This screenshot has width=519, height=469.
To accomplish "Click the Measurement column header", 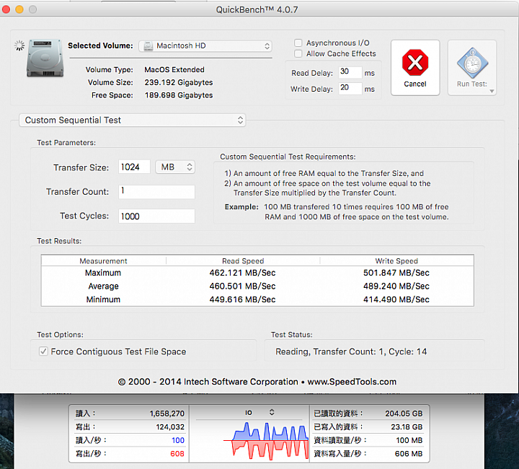I will (103, 261).
